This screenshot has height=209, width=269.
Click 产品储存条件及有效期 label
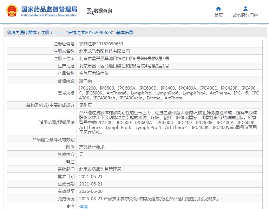click(53, 140)
